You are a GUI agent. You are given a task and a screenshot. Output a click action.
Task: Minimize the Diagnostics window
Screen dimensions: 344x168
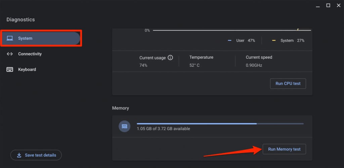click(318, 5)
